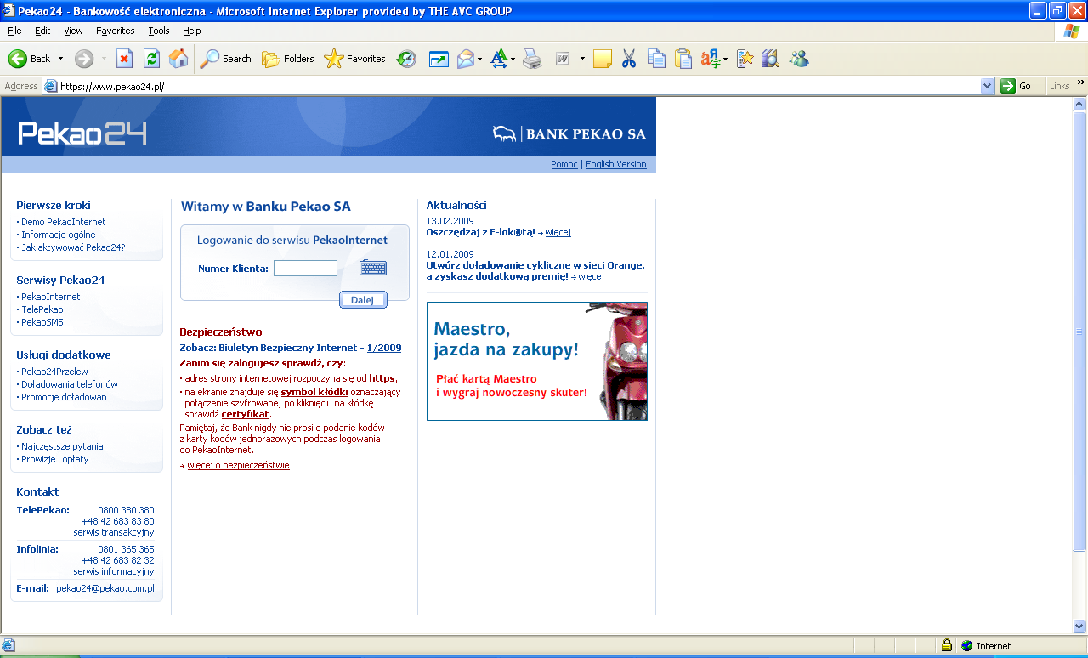Screen dimensions: 1088x658
Task: Click the Dalej button
Action: tap(363, 300)
